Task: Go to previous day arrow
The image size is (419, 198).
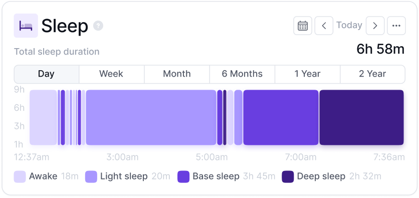Action: click(324, 26)
